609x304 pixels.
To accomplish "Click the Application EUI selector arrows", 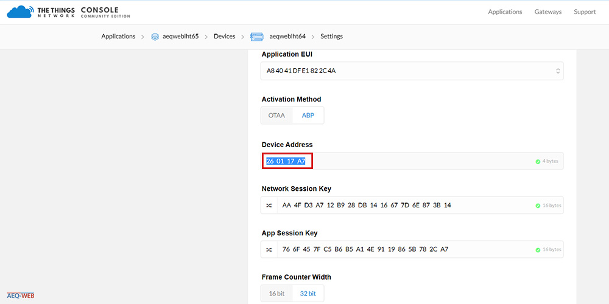I will [558, 71].
